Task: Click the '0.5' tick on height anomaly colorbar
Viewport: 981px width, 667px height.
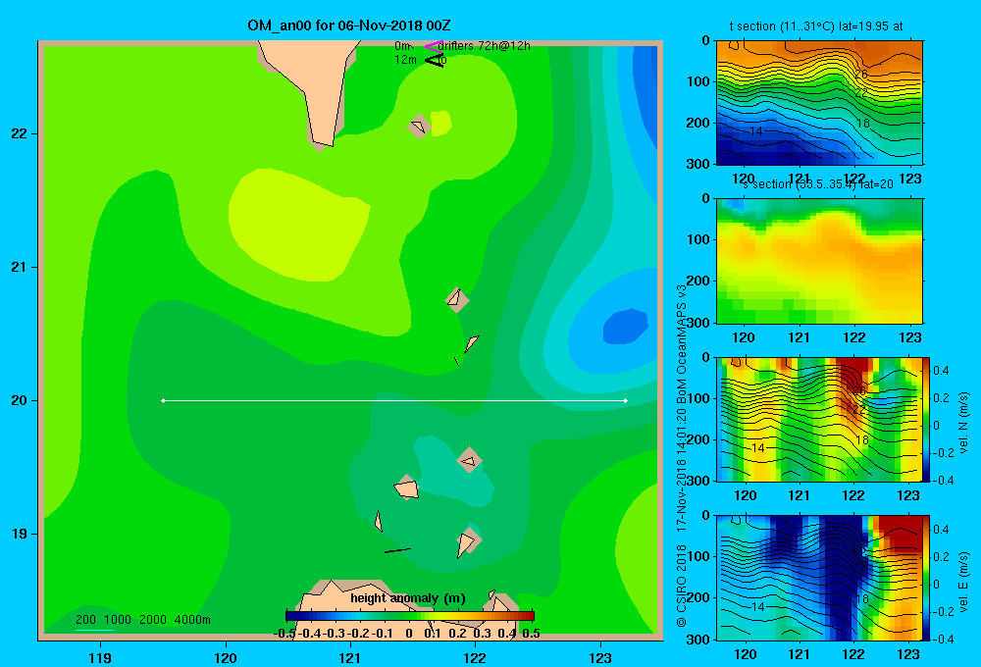Action: click(531, 634)
